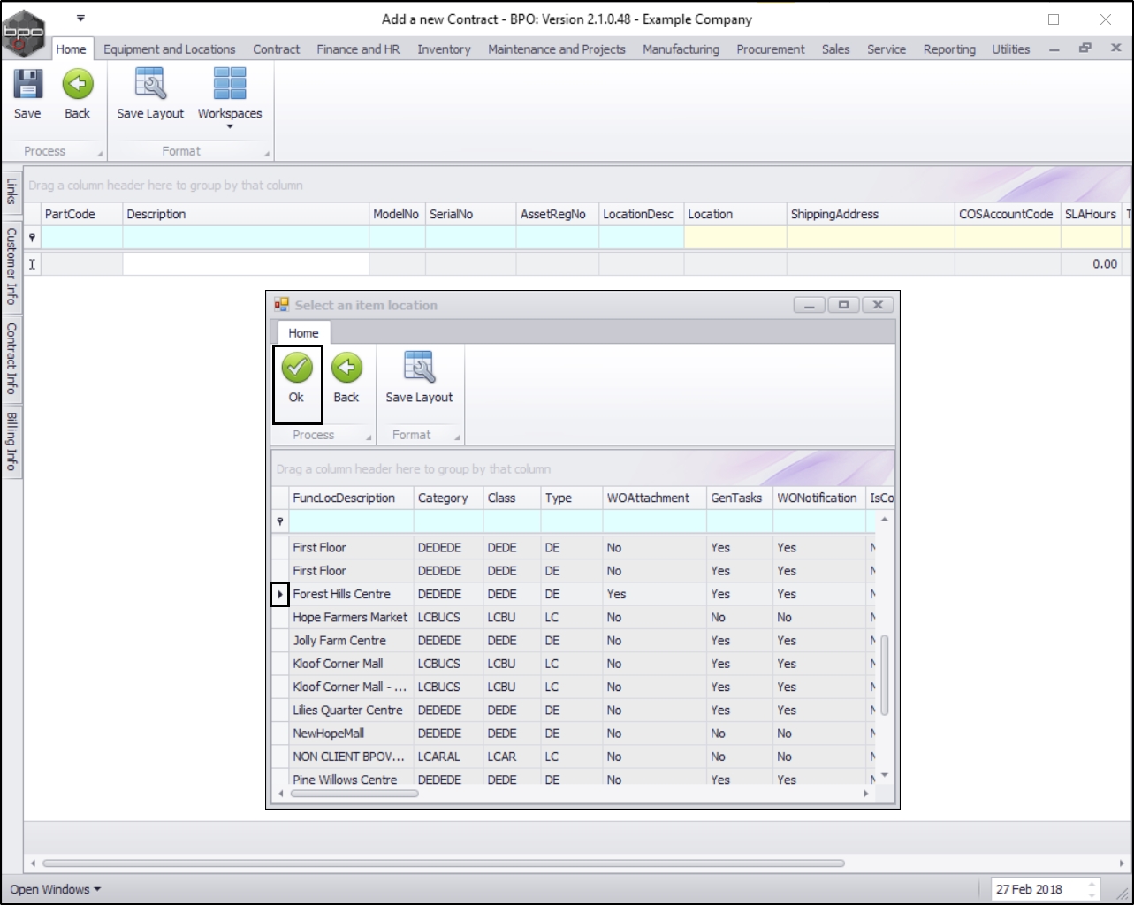
Task: Click the WOAttachment column header
Action: [x=654, y=498]
